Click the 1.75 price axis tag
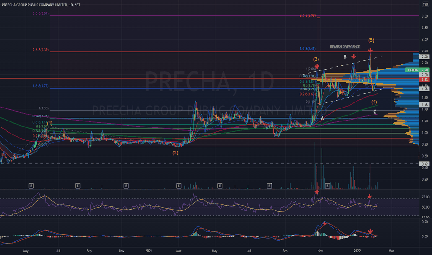432x255 pixels. tap(425, 89)
